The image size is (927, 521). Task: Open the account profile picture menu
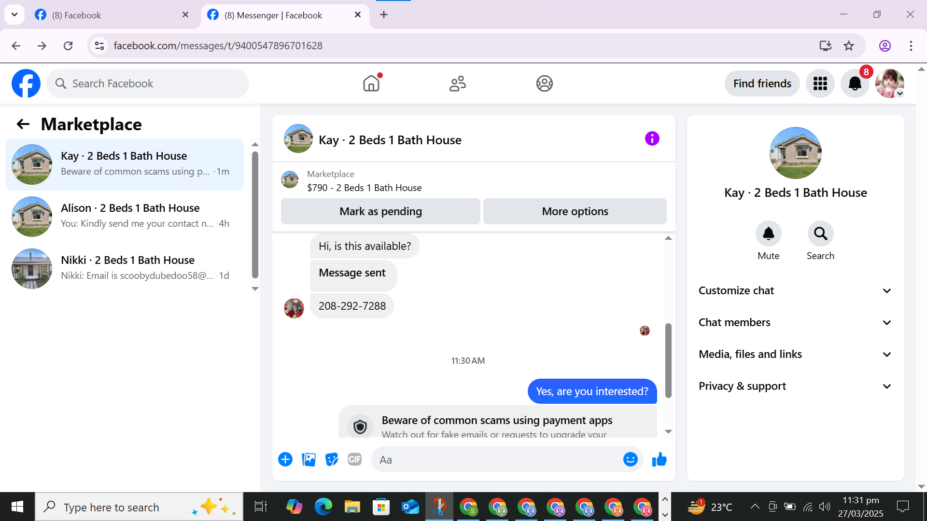889,83
